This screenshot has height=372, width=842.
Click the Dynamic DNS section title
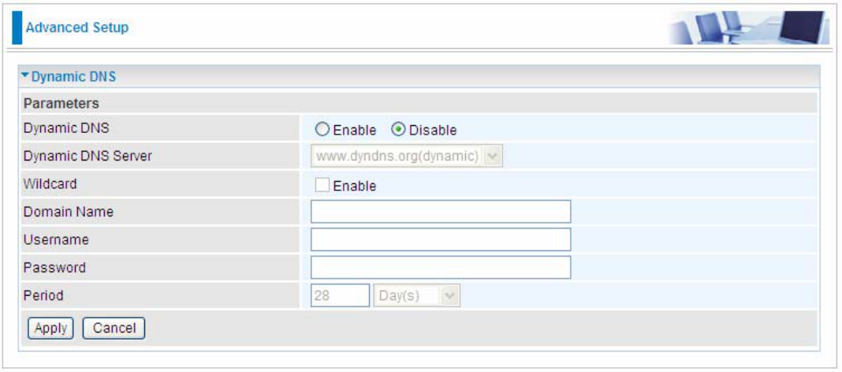73,77
